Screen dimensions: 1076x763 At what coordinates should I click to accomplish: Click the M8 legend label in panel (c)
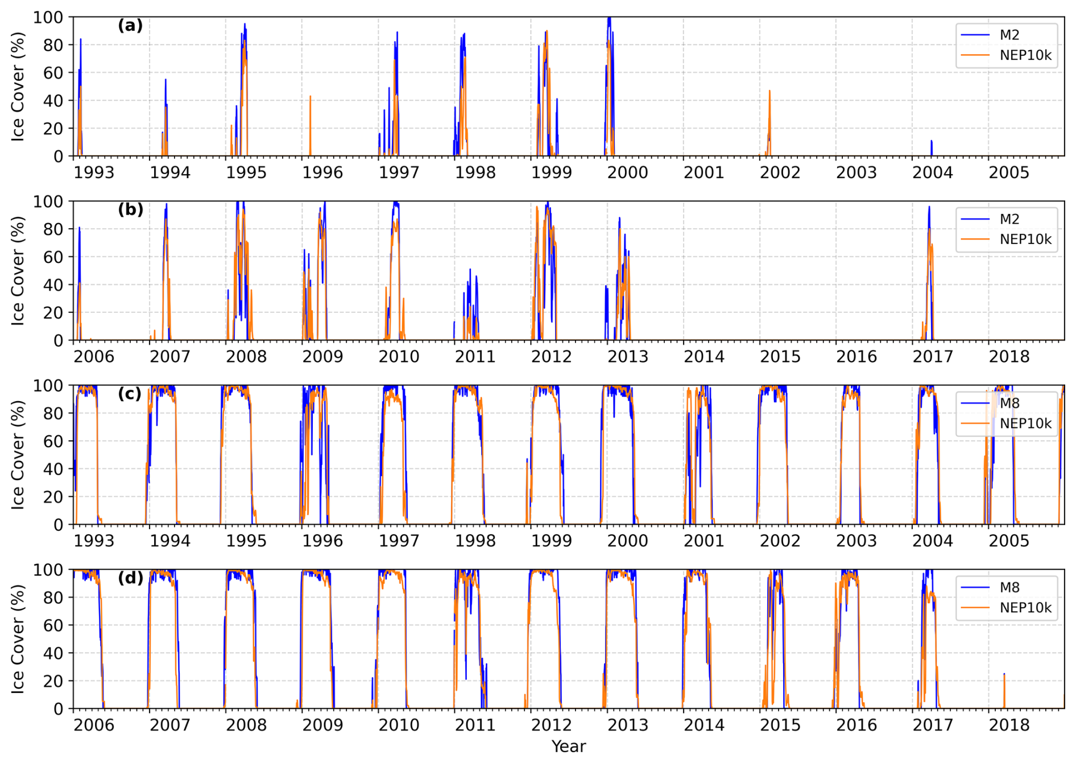[1009, 403]
